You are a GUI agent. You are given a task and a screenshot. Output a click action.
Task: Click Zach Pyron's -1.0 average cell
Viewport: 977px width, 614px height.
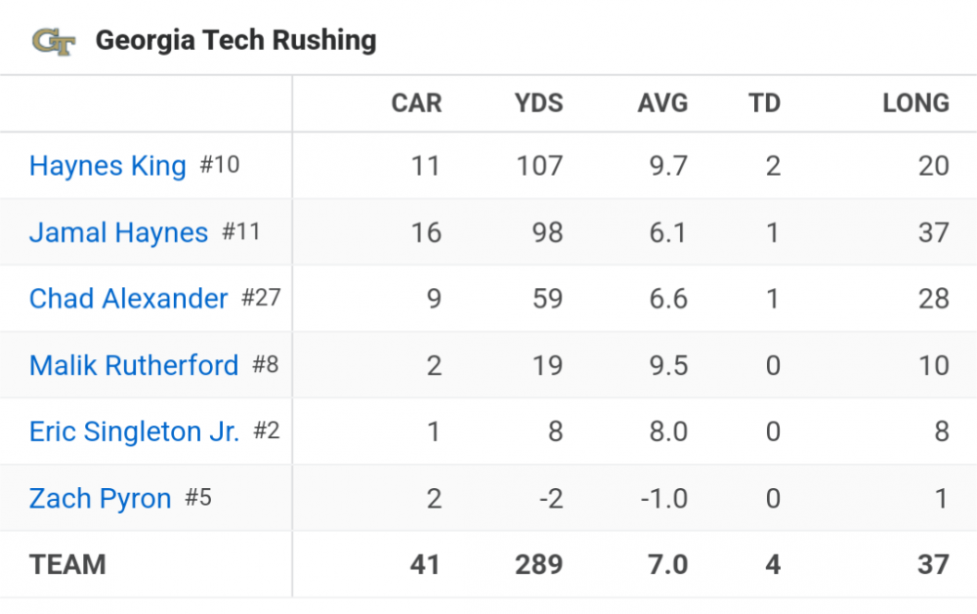click(x=663, y=498)
